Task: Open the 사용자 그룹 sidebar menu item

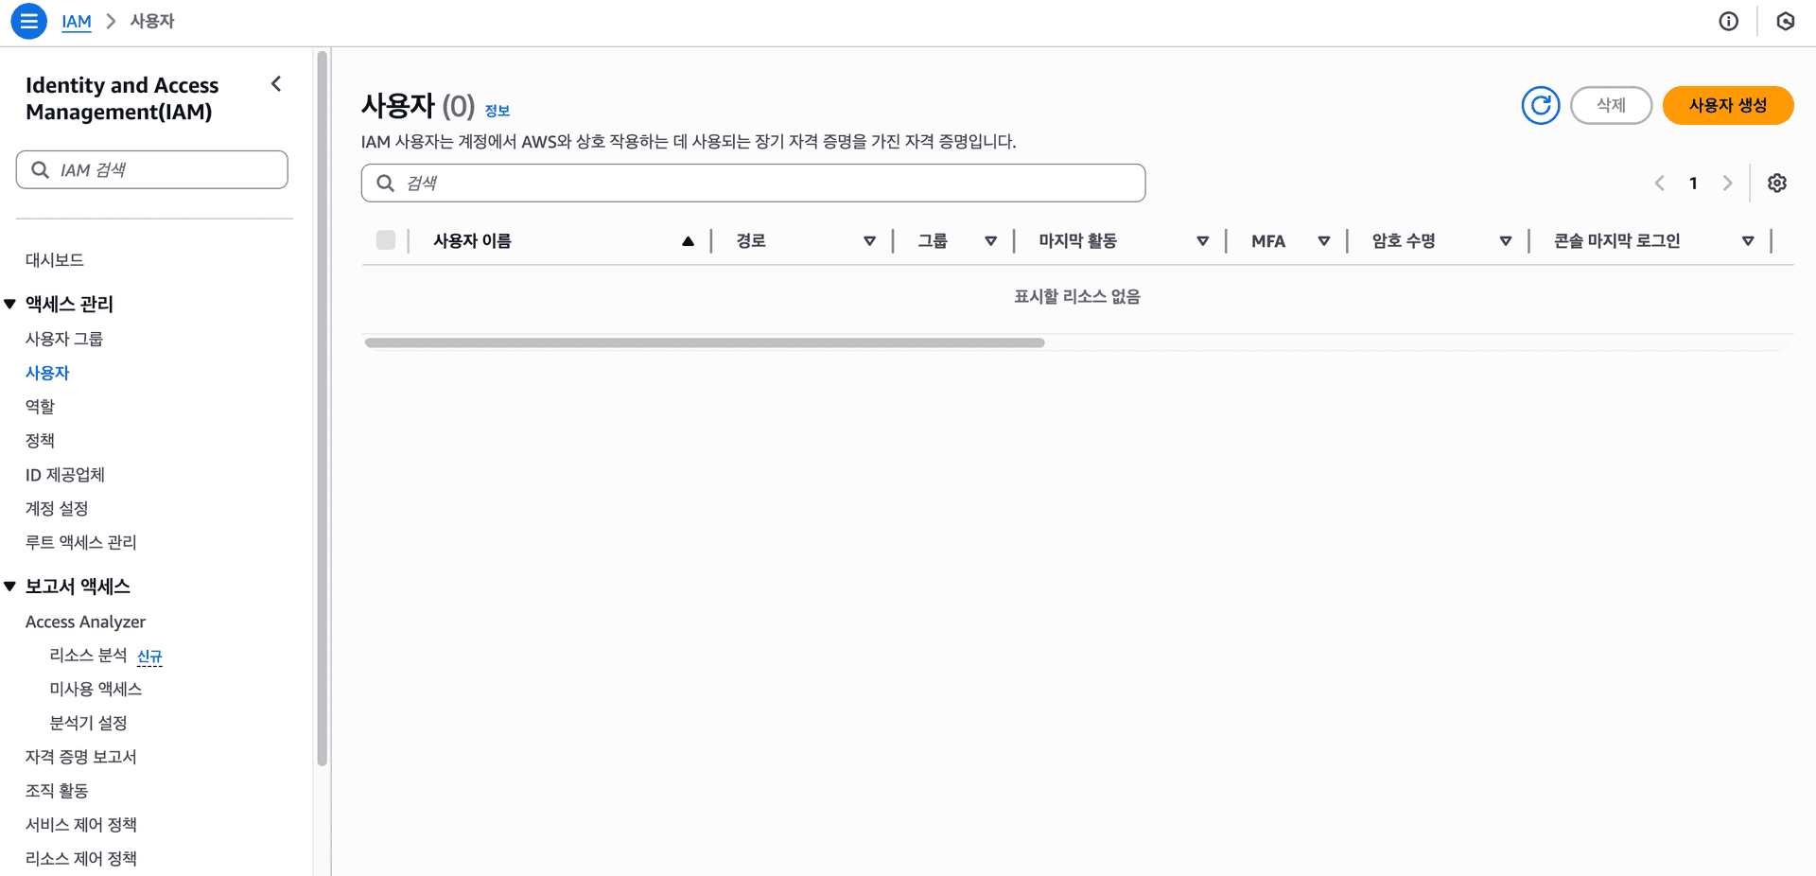Action: point(63,338)
